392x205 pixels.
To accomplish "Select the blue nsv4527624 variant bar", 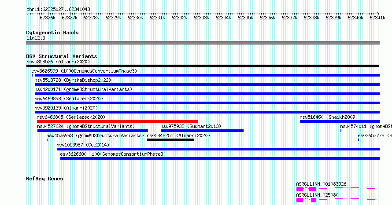I will coord(92,131).
